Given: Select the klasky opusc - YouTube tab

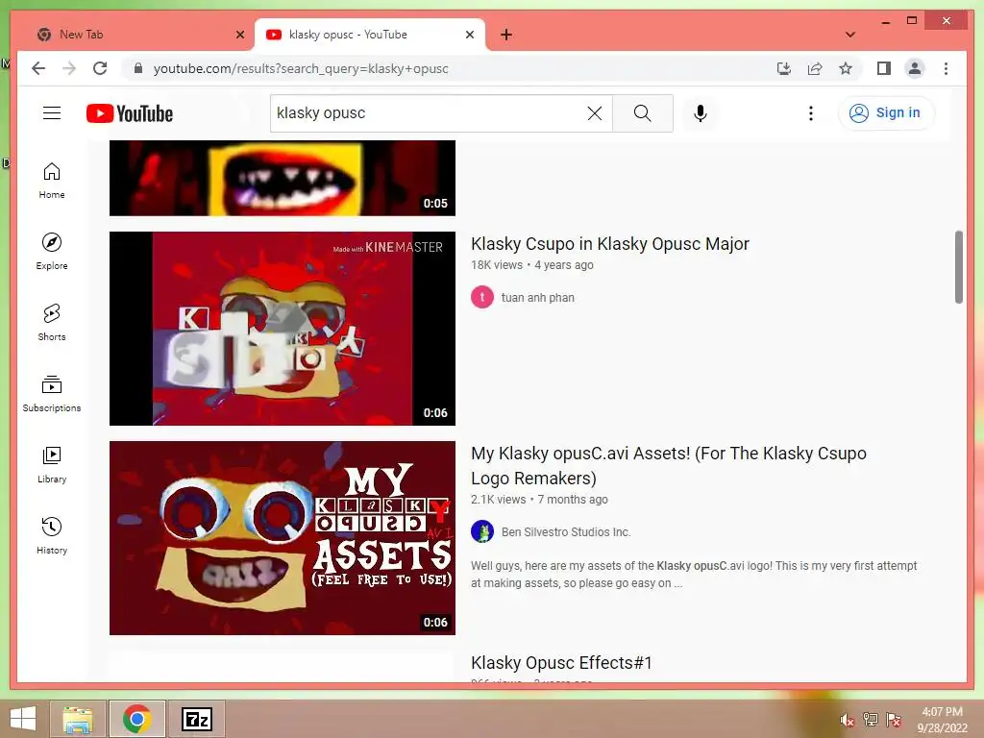Looking at the screenshot, I should click(x=368, y=35).
